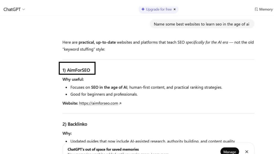Click the Manage button for saved memories
Image resolution: width=274 pixels, height=154 pixels.
tap(230, 152)
